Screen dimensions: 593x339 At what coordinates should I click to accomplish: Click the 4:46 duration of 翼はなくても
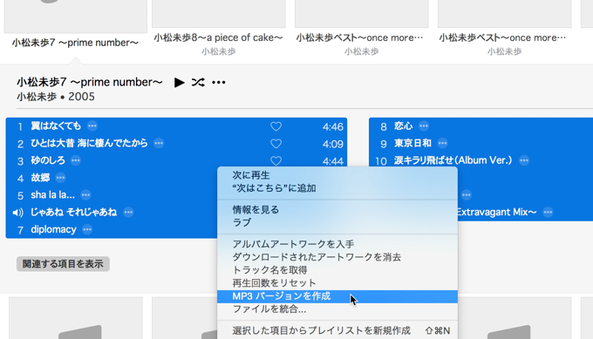333,126
